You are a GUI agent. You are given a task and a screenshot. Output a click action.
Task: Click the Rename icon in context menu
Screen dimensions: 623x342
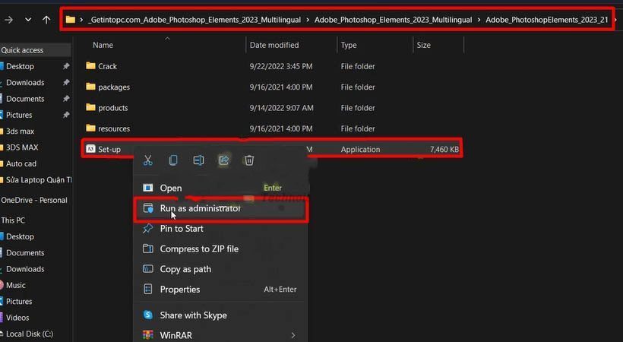(x=198, y=160)
